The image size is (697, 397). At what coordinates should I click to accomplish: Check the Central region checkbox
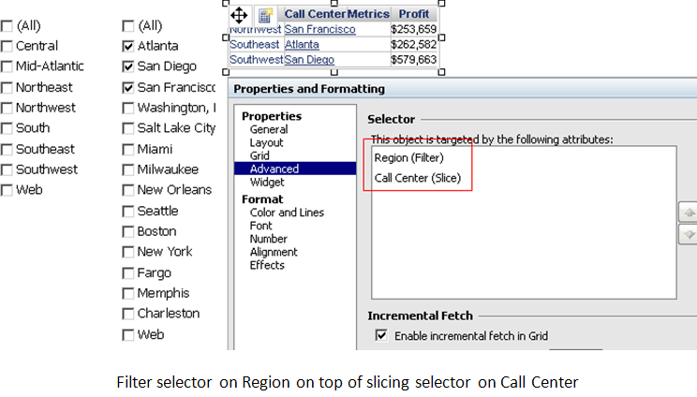7,46
